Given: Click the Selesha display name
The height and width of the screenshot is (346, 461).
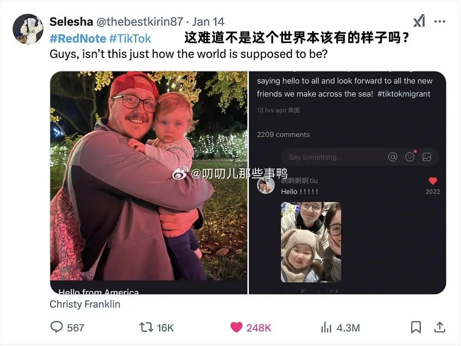Looking at the screenshot, I should pos(71,21).
